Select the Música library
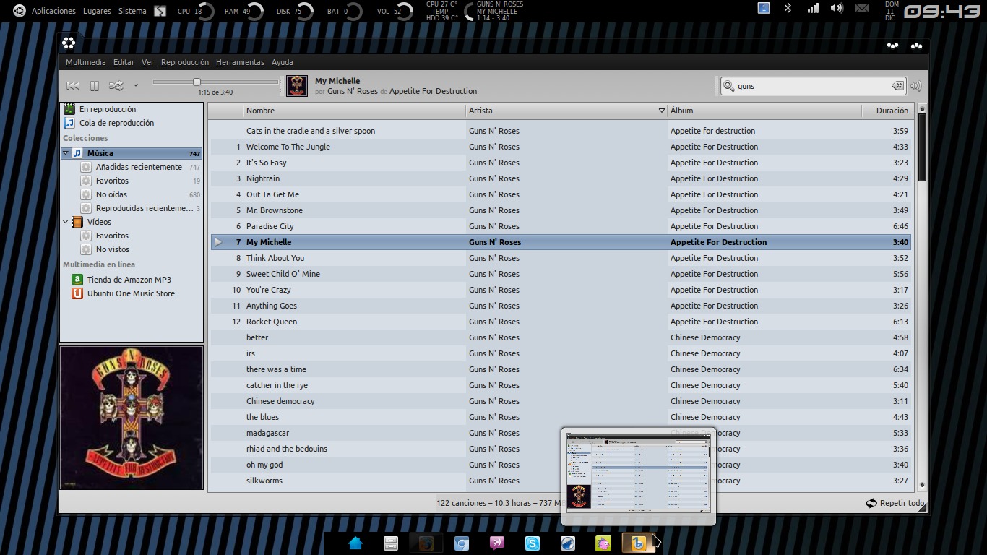Viewport: 987px width, 555px height. click(x=132, y=153)
